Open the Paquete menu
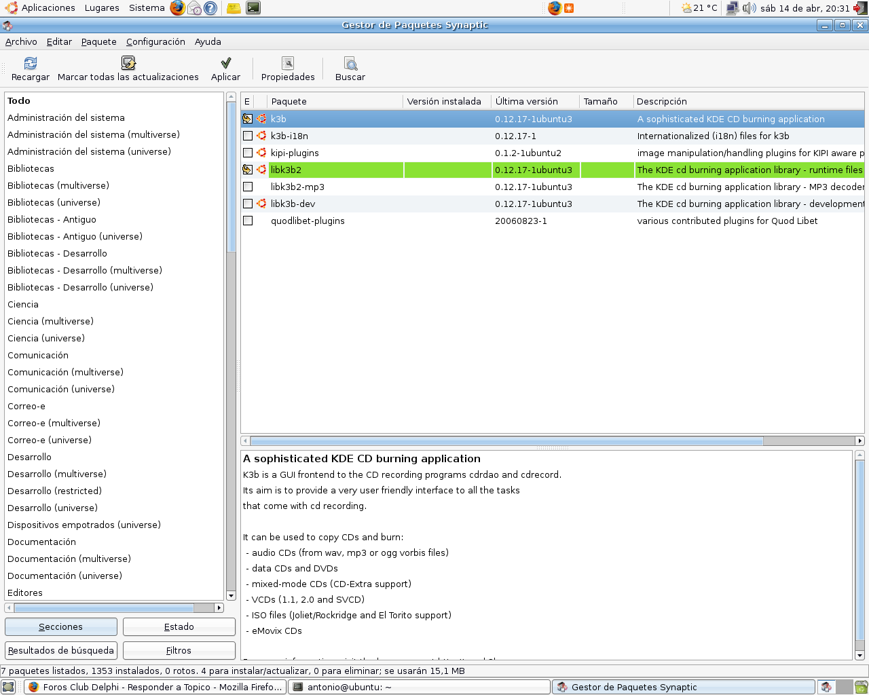 point(99,41)
